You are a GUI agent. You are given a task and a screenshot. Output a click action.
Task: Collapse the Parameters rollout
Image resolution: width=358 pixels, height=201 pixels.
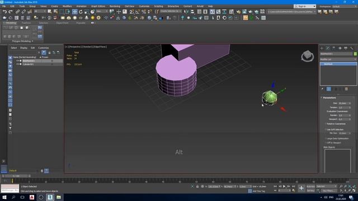point(329,98)
